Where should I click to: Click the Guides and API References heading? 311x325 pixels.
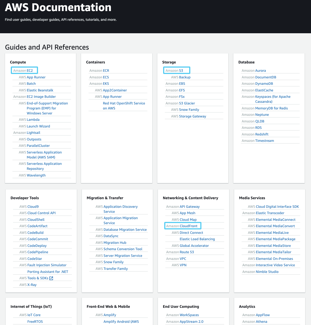click(47, 47)
